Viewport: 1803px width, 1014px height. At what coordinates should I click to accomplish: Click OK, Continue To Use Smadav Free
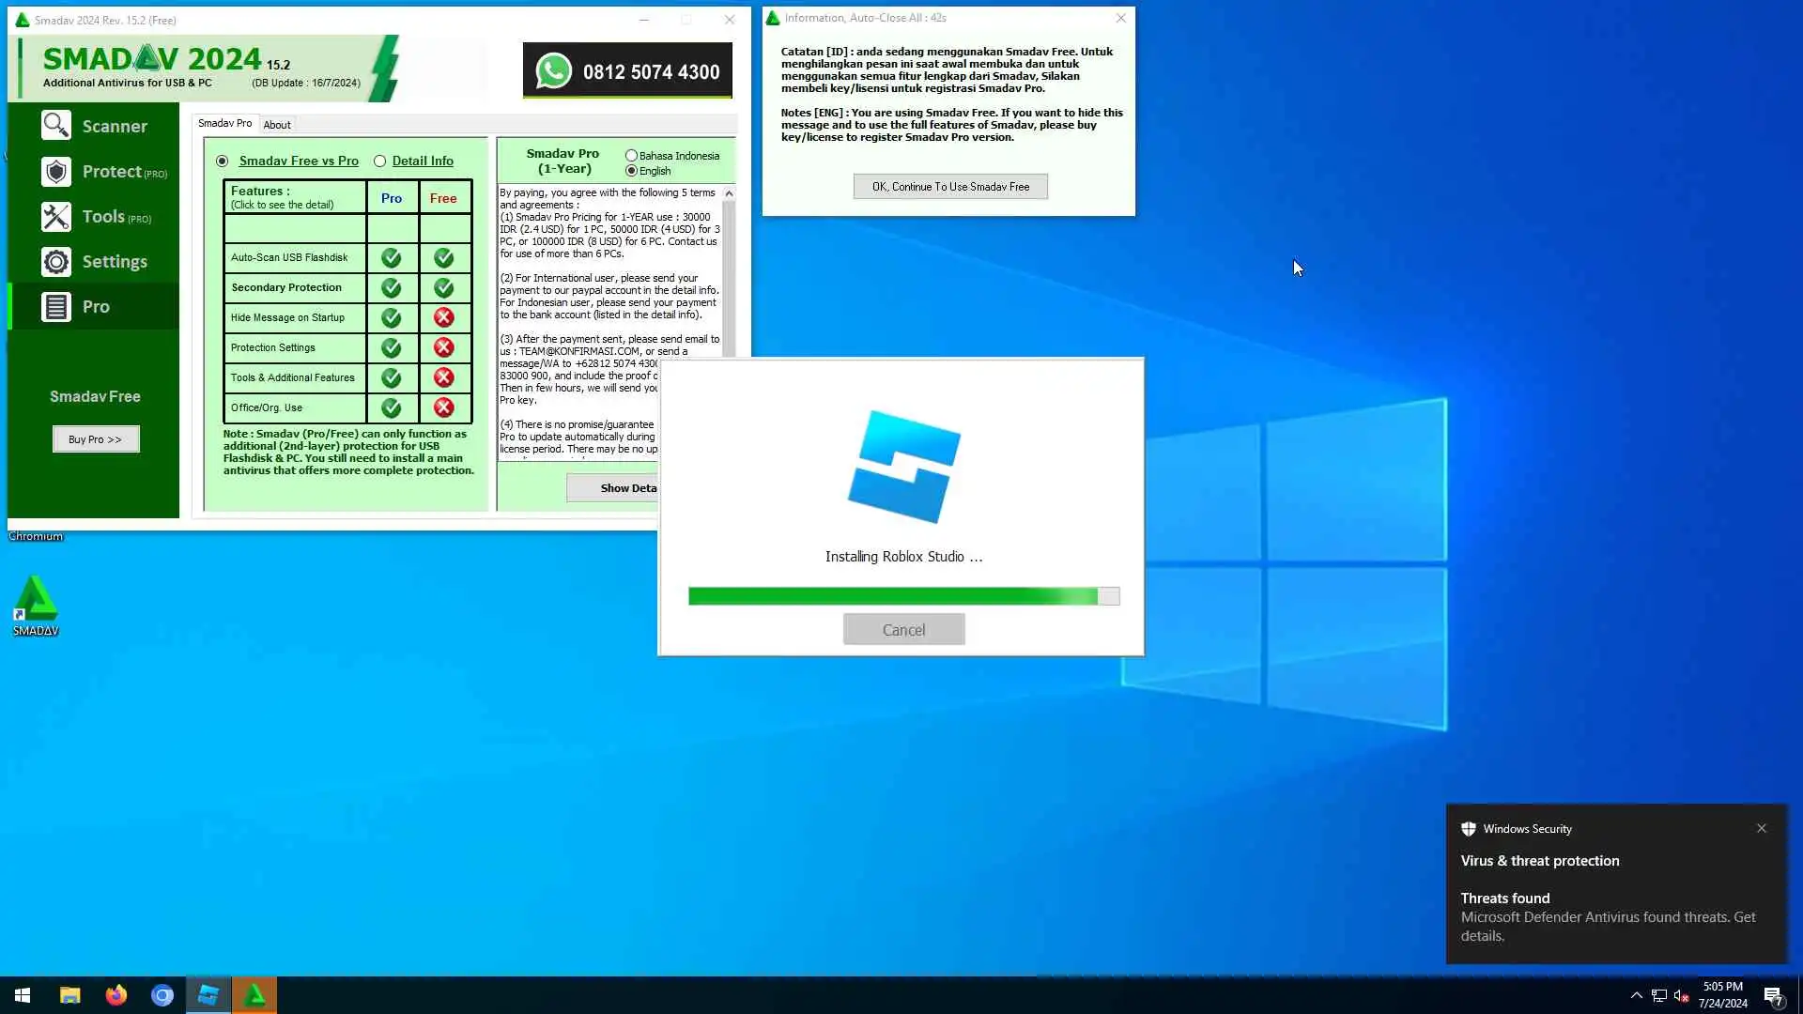tap(950, 187)
